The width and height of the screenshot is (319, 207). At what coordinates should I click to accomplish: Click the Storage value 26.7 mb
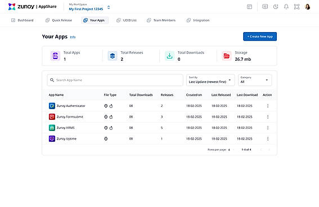click(243, 59)
